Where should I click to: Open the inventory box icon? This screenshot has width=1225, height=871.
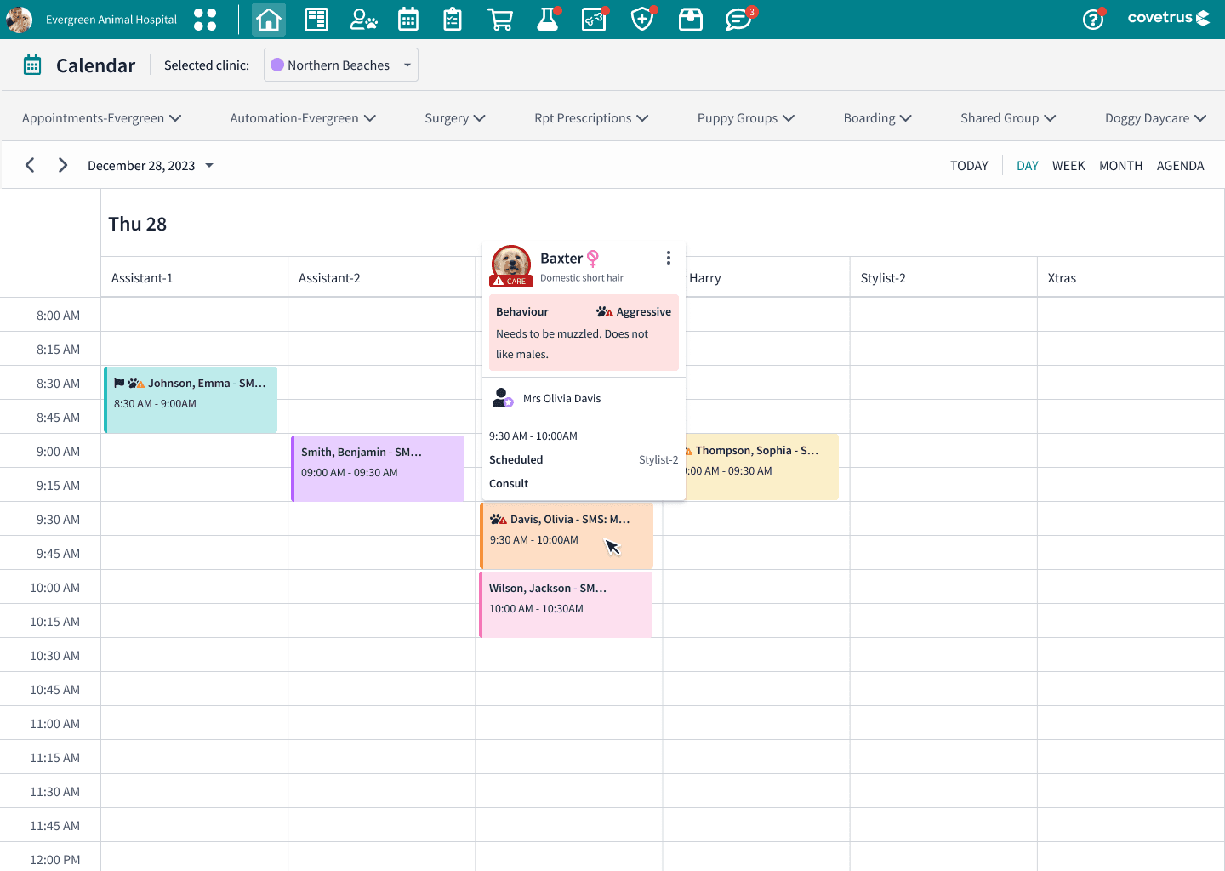(691, 20)
